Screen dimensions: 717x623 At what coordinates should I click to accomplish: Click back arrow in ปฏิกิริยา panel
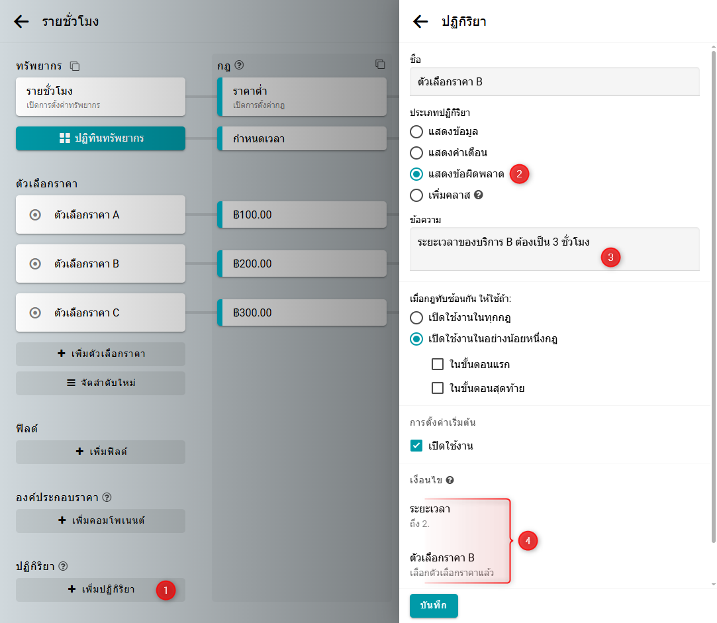click(x=420, y=21)
